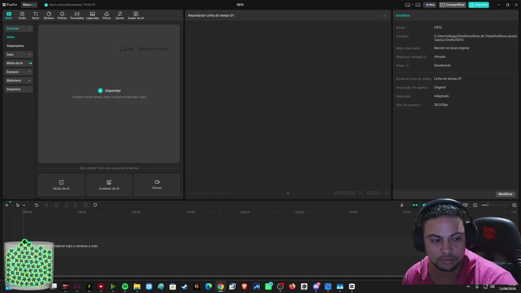Screen dimensions: 521x293
Task: Click the microphone voiceover icon
Action: tap(402, 205)
